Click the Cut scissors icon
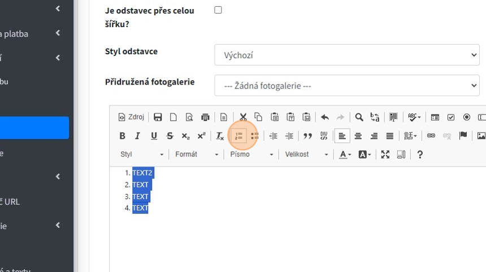Viewport: 486px width, 272px height. pos(243,117)
